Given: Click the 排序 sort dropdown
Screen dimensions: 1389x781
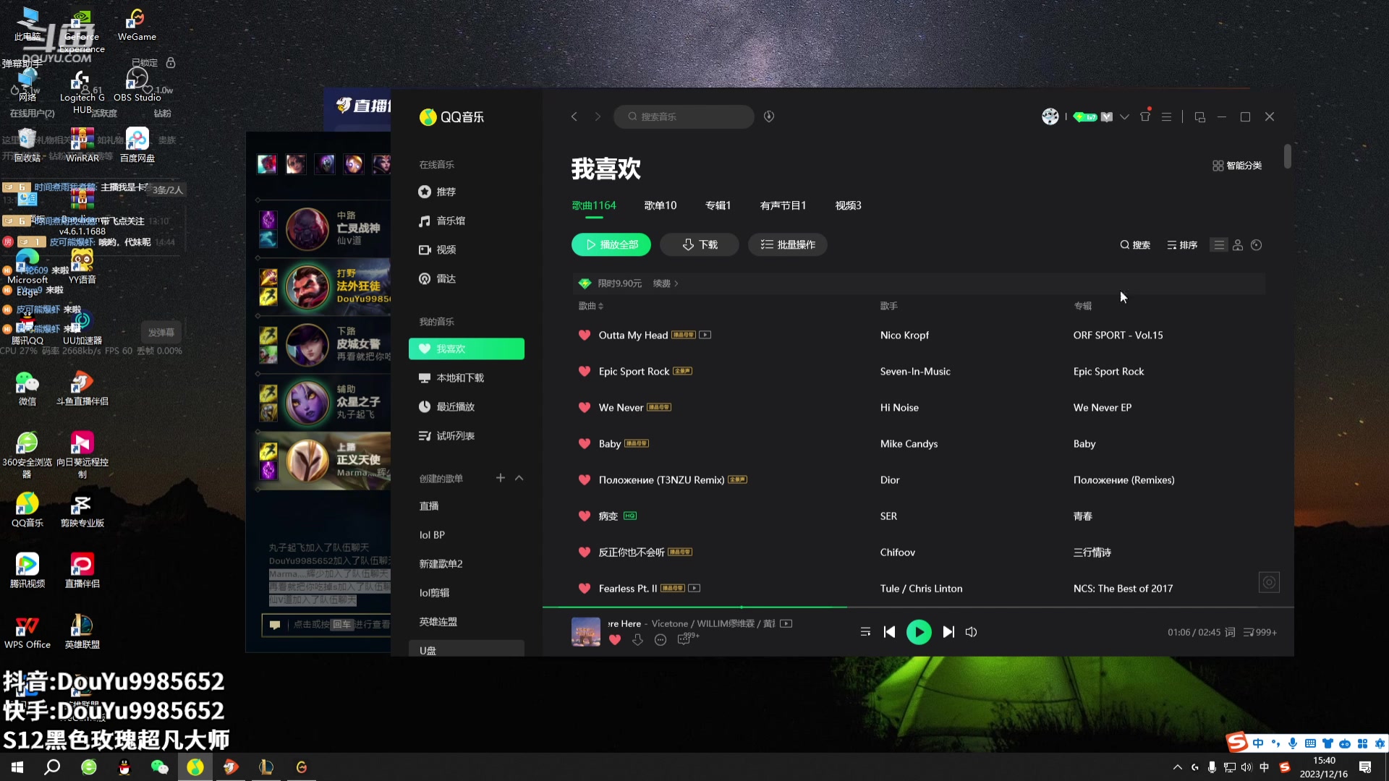Looking at the screenshot, I should coord(1183,245).
